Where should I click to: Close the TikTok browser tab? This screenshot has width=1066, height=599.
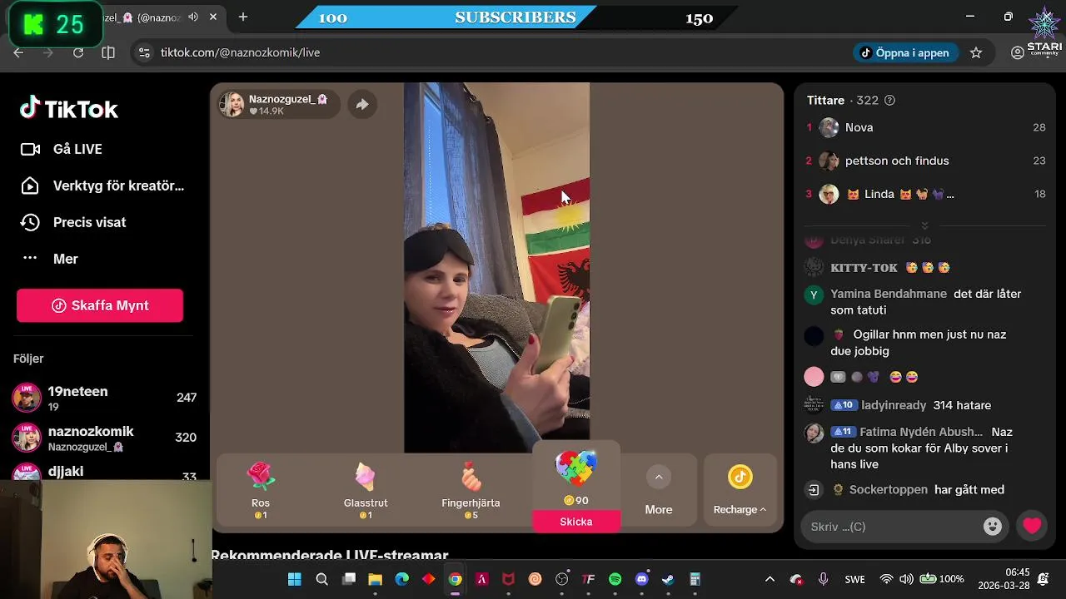click(214, 17)
